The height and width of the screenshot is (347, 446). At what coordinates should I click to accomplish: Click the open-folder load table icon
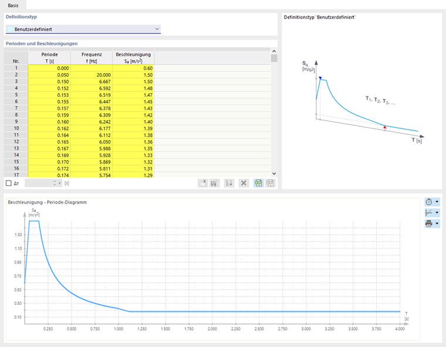coord(203,183)
